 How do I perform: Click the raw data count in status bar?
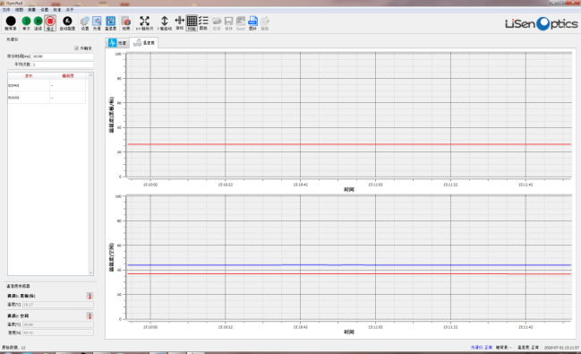[13, 348]
